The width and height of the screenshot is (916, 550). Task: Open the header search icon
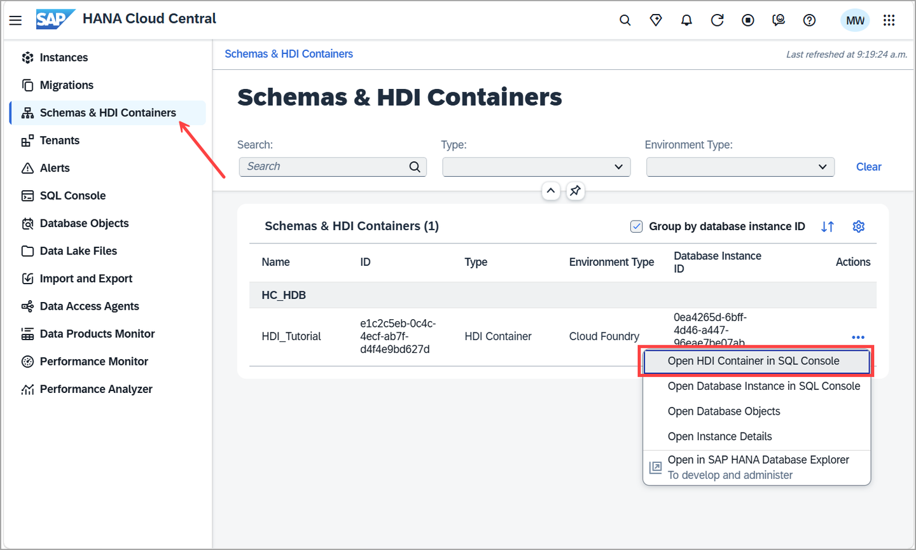click(625, 20)
